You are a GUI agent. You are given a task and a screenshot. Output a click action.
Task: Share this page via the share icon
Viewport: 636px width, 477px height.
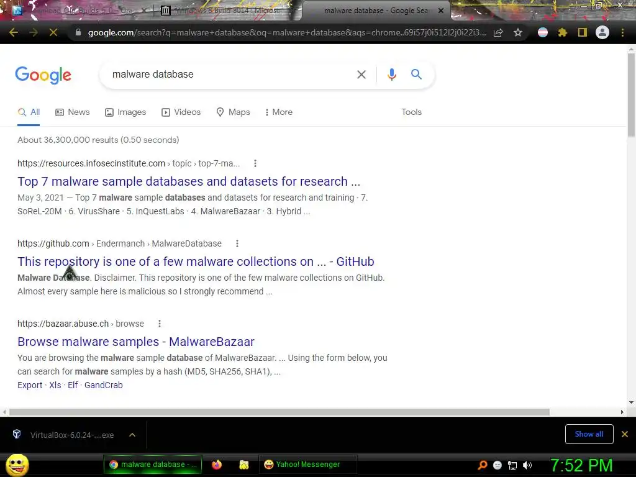[x=498, y=32]
